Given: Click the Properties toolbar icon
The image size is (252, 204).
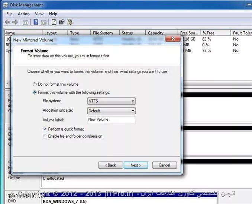Looking at the screenshot, I should tap(62, 22).
